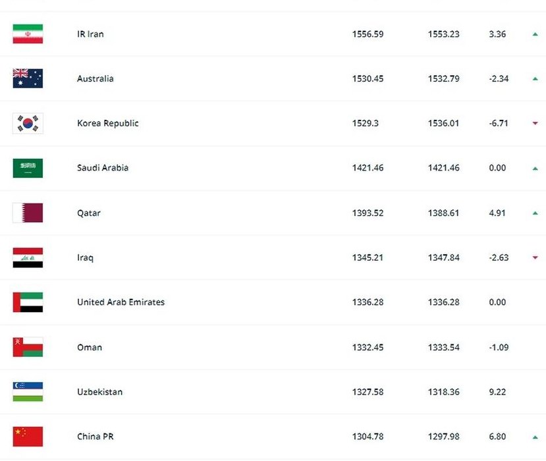Click the IR Iran flag icon
The height and width of the screenshot is (461, 546).
click(x=28, y=34)
